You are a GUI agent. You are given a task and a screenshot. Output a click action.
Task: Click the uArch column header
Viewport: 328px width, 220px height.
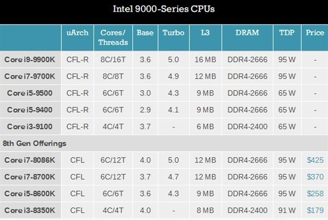coord(77,32)
